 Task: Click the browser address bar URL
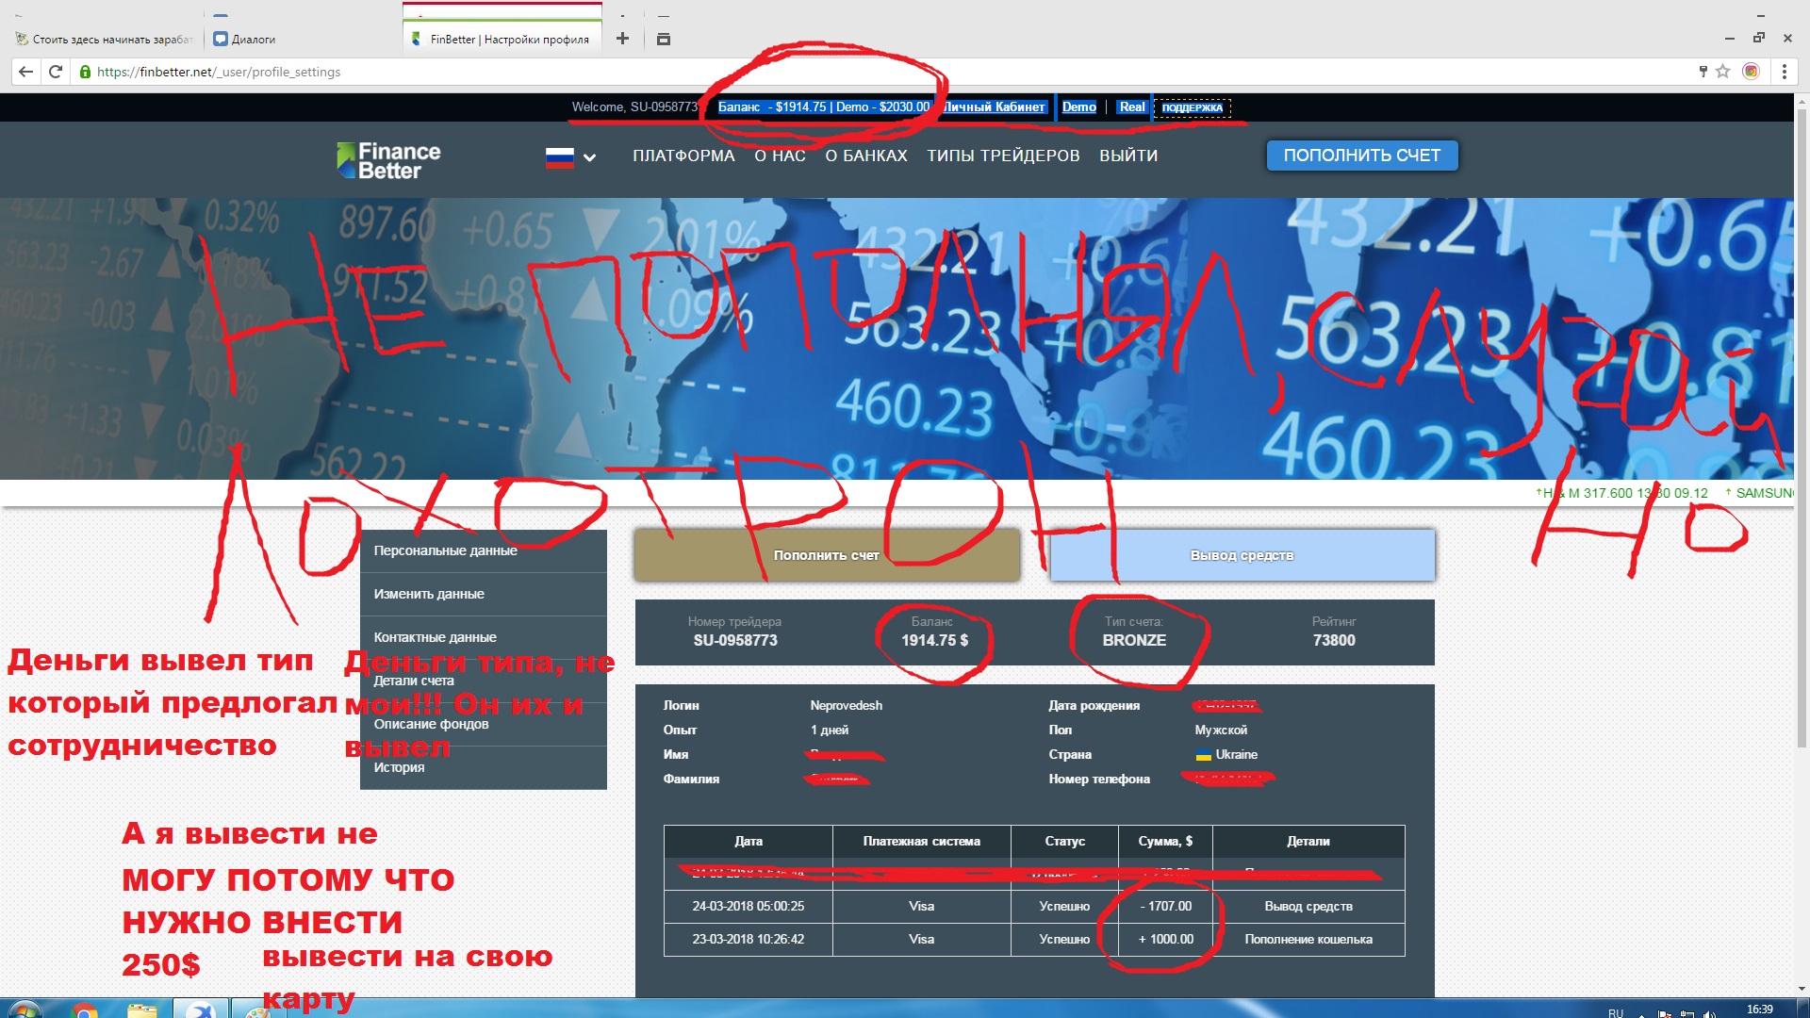(x=219, y=72)
